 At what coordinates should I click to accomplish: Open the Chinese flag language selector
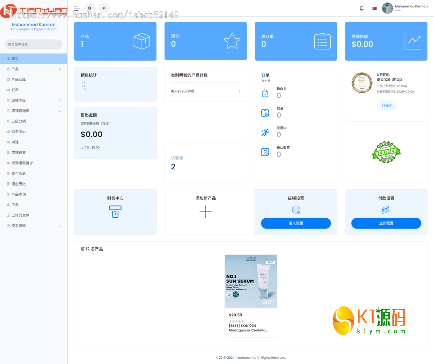click(375, 8)
